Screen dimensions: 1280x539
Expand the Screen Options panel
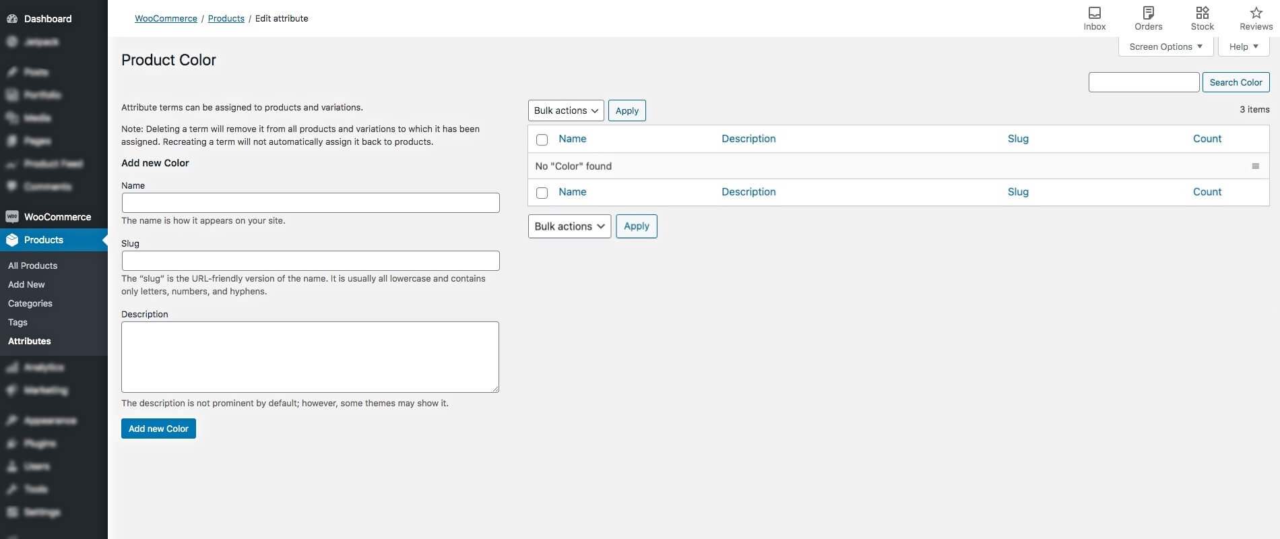[1165, 46]
